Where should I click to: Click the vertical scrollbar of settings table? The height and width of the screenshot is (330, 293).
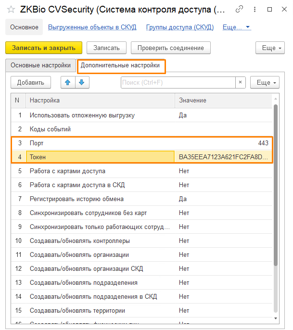click(276, 192)
